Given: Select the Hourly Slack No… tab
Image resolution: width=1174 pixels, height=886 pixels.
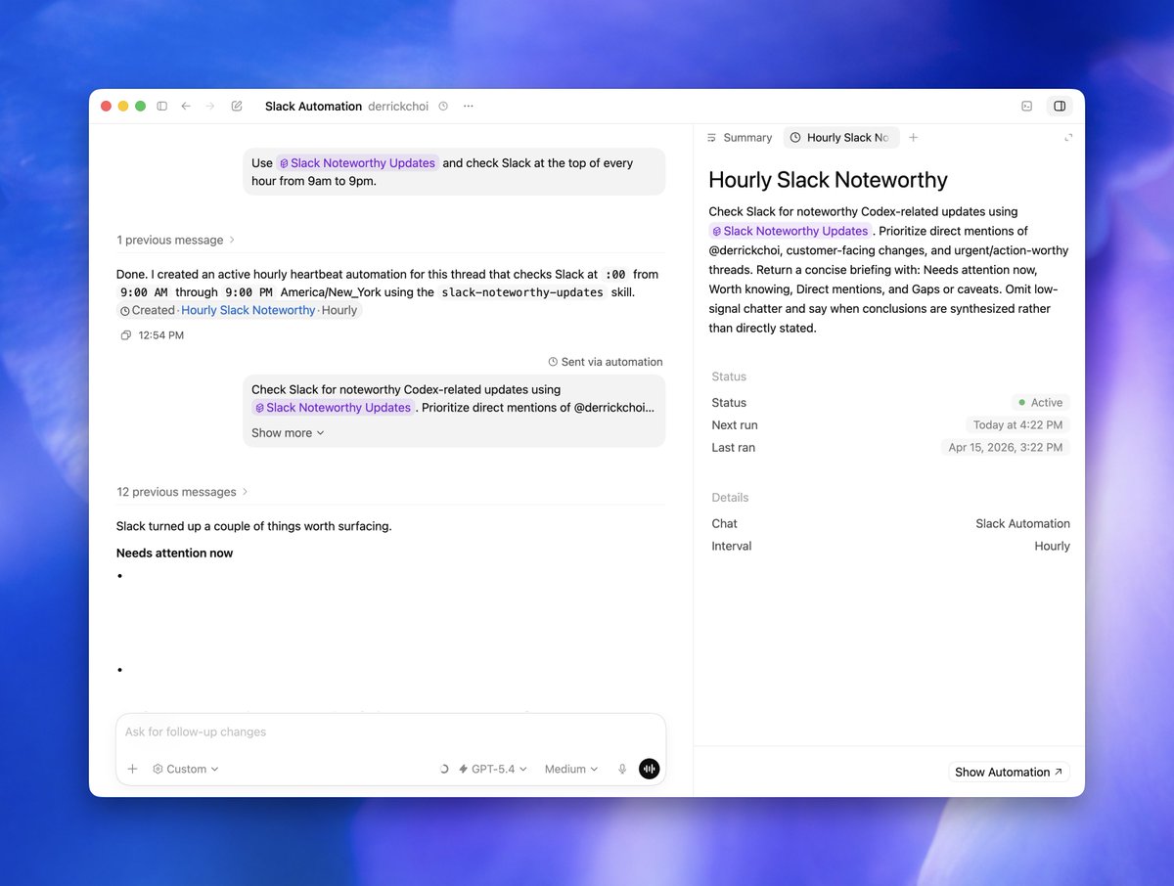Looking at the screenshot, I should point(840,138).
